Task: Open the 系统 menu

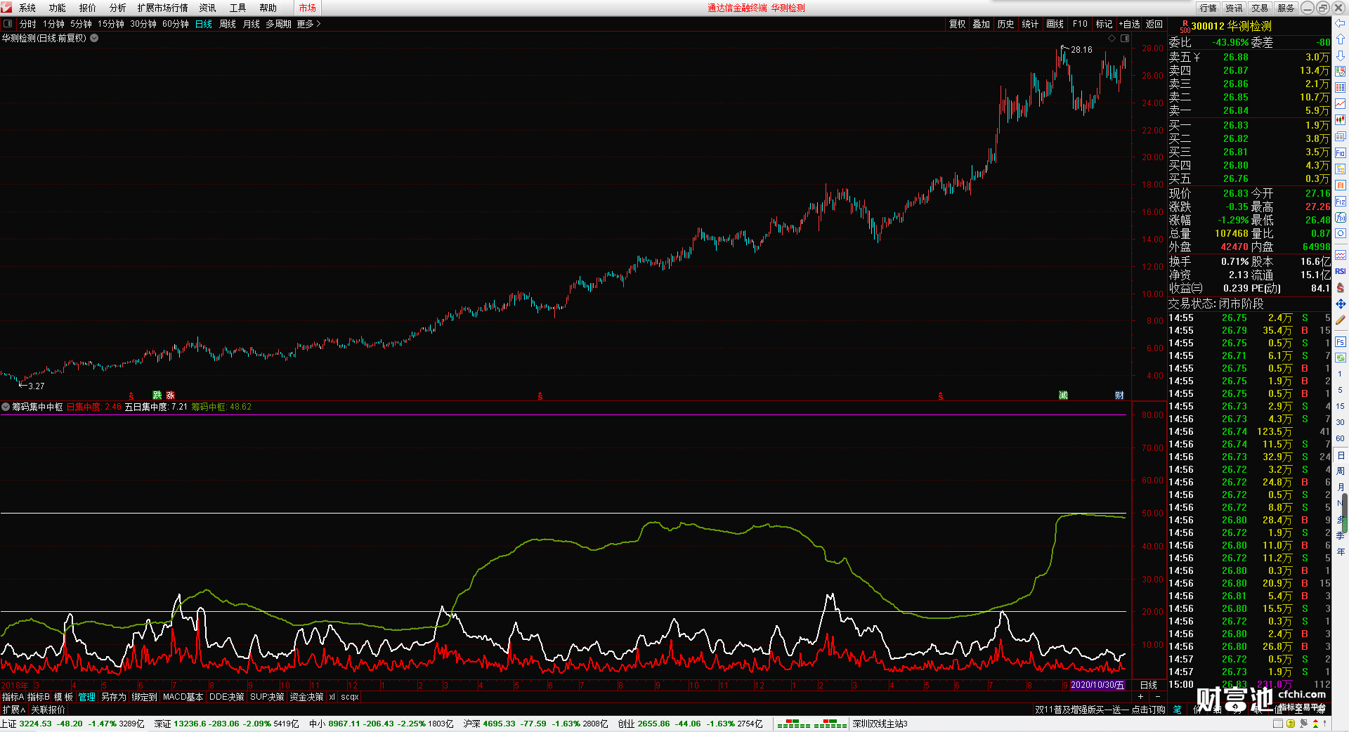Action: click(x=27, y=8)
